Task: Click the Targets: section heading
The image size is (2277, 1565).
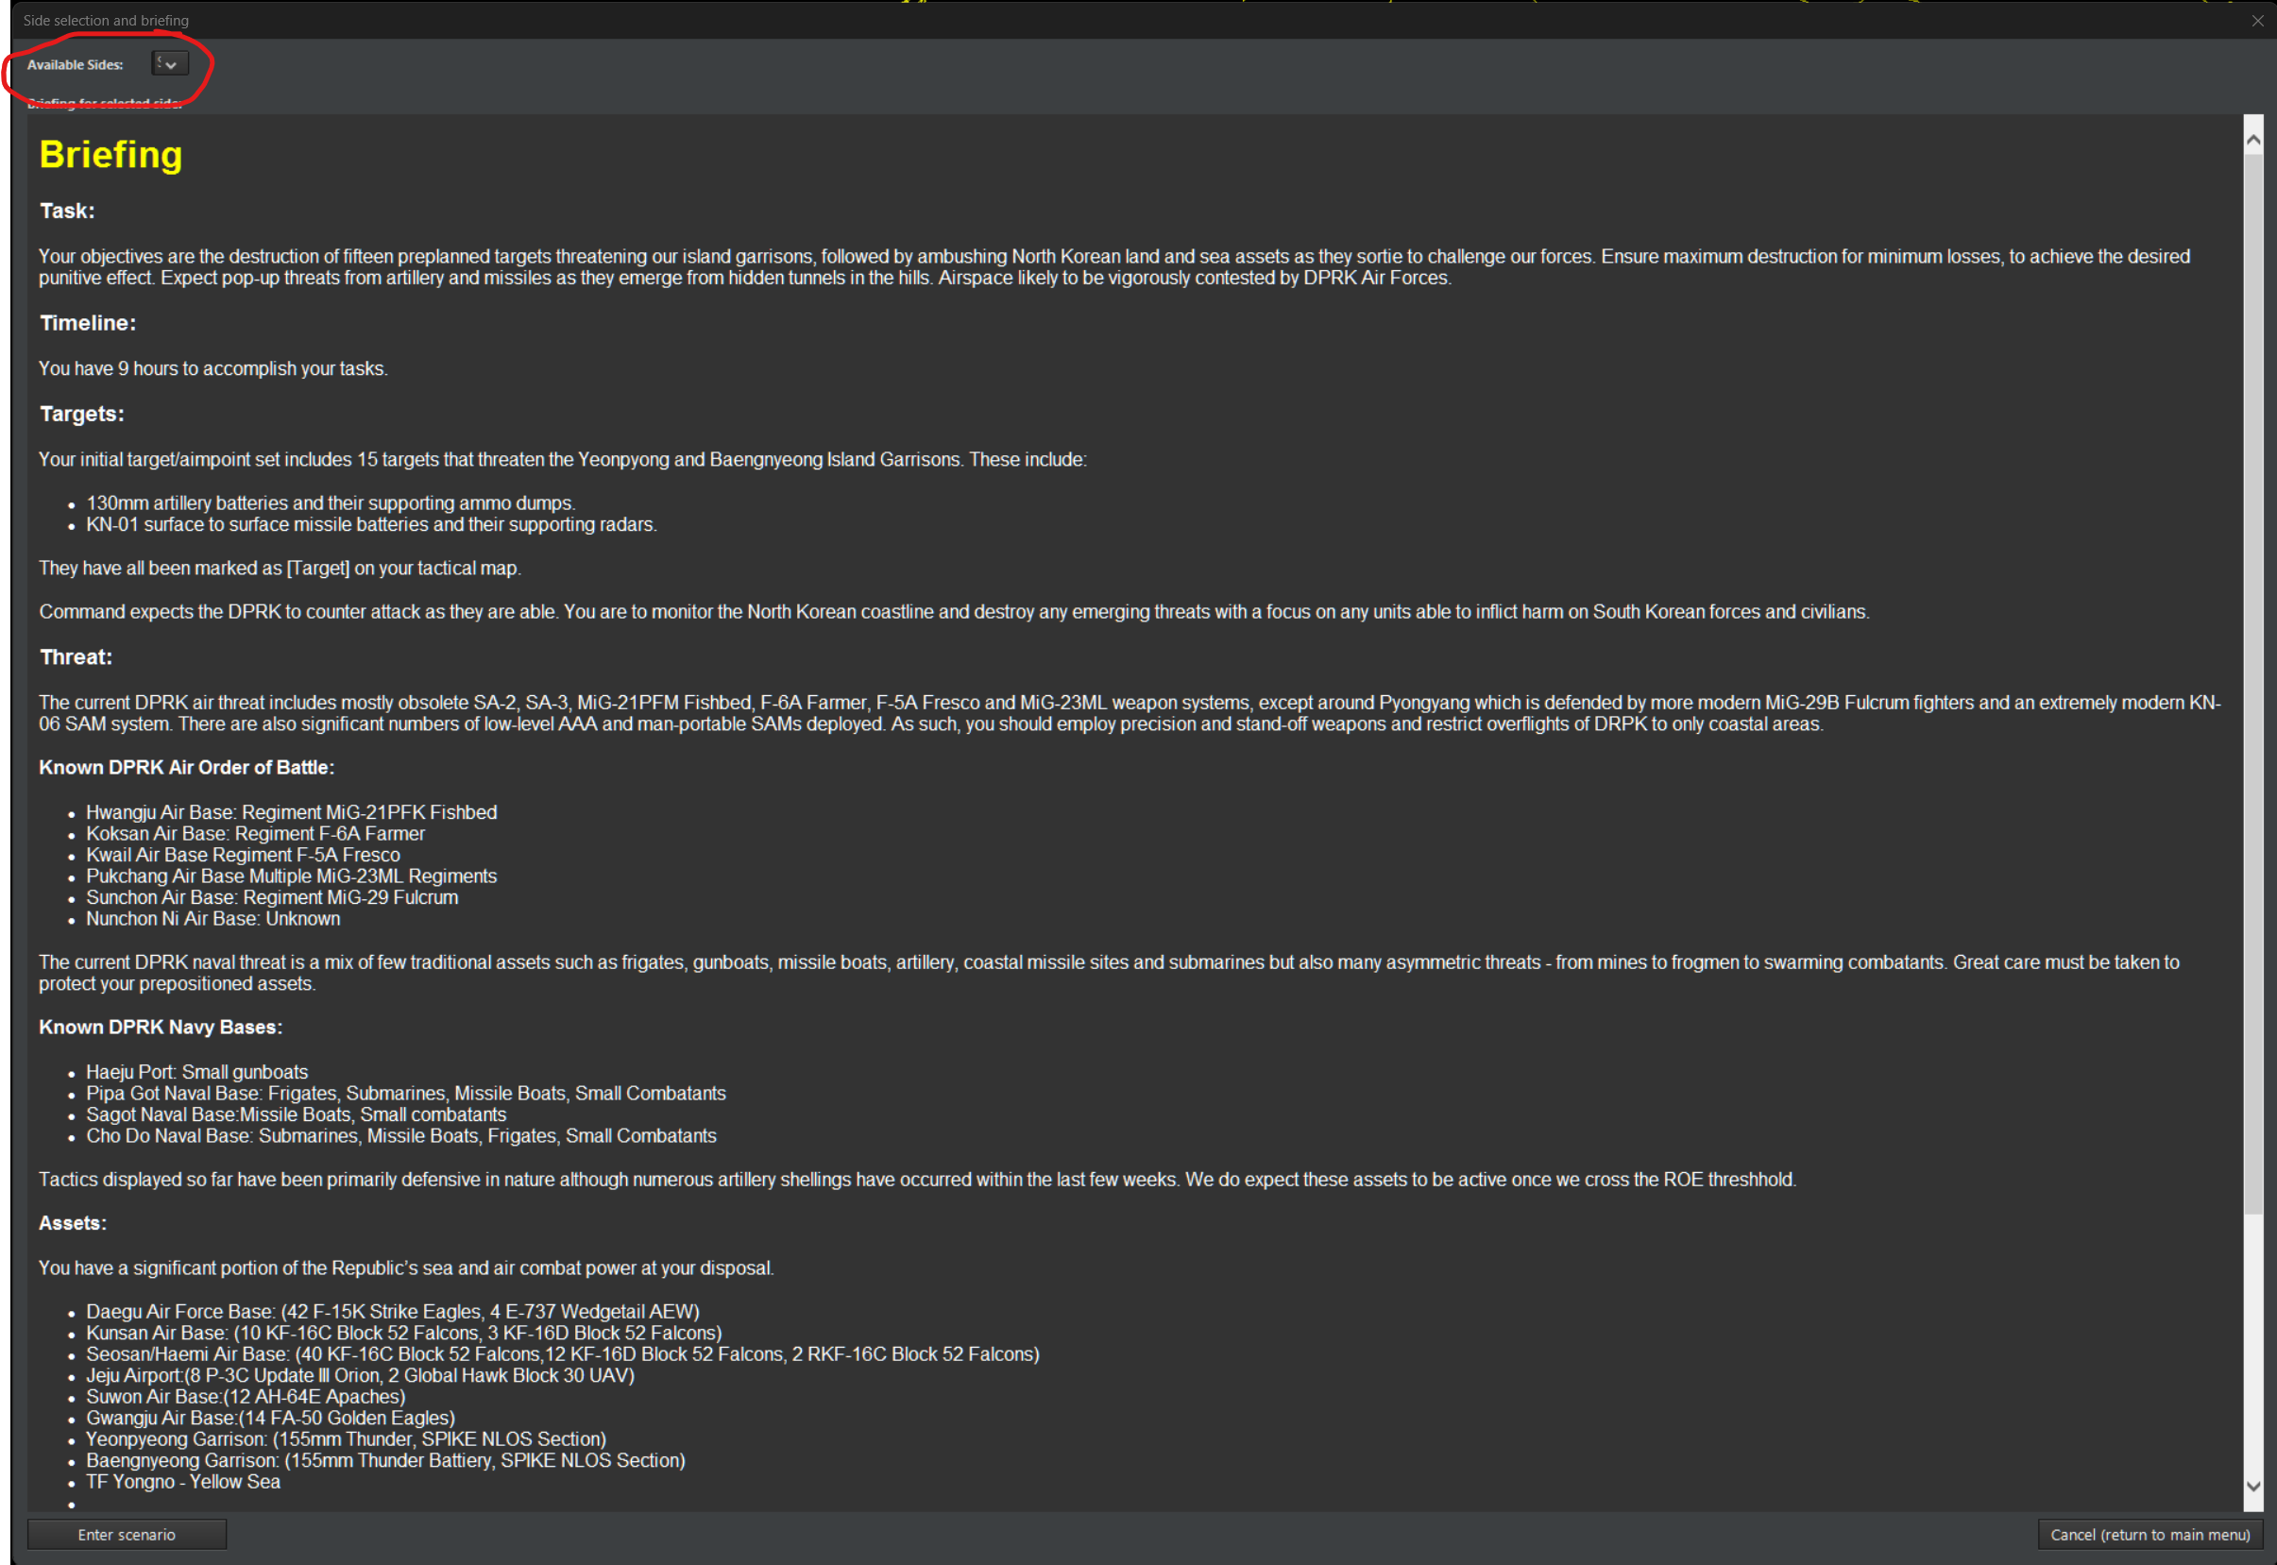Action: tap(81, 414)
